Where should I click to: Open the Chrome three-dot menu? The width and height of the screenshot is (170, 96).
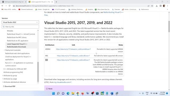point(168,6)
